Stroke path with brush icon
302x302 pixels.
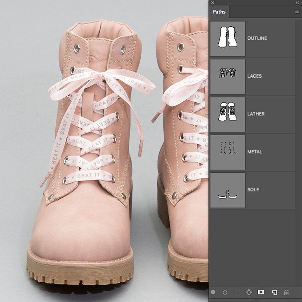[225, 292]
